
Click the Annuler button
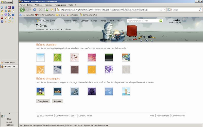[x=58, y=101]
